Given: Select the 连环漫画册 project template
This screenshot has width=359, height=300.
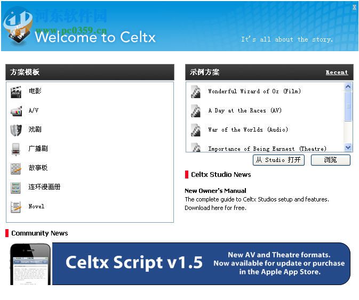Looking at the screenshot, I should 44,187.
